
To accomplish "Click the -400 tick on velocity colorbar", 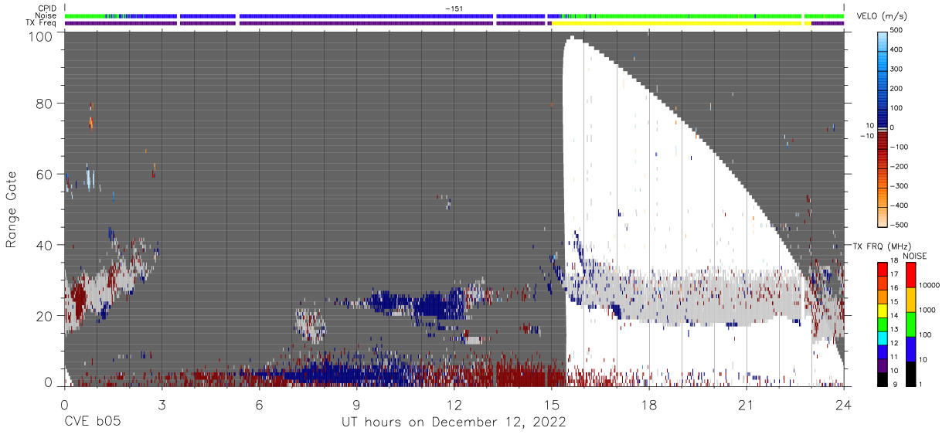I will (898, 205).
